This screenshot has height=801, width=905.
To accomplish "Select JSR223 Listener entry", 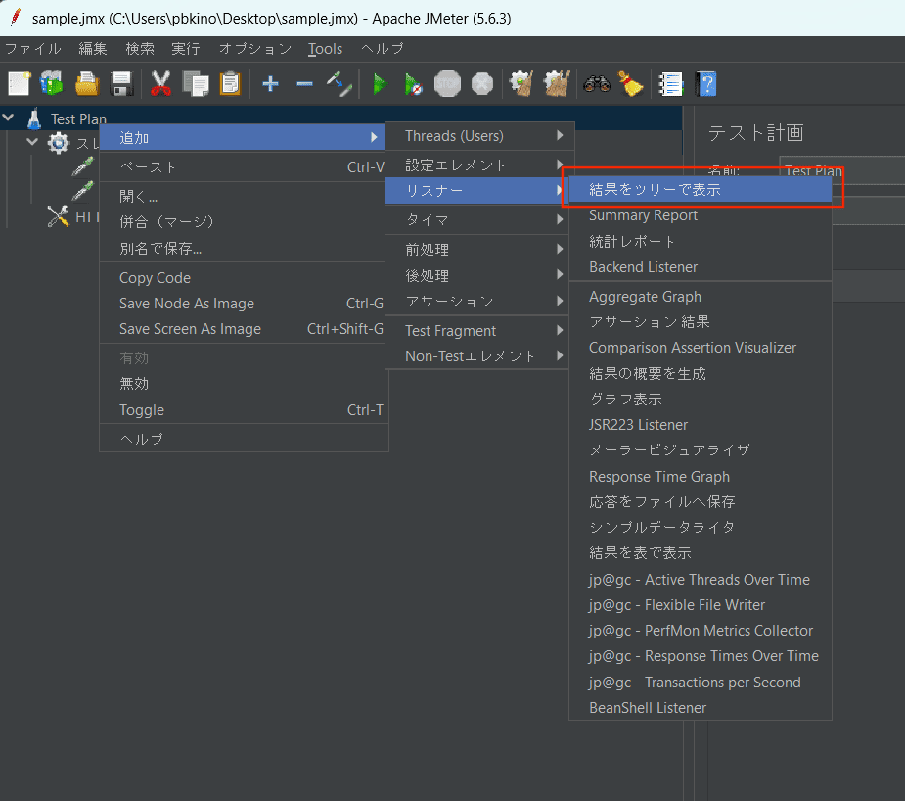I will pyautogui.click(x=701, y=425).
